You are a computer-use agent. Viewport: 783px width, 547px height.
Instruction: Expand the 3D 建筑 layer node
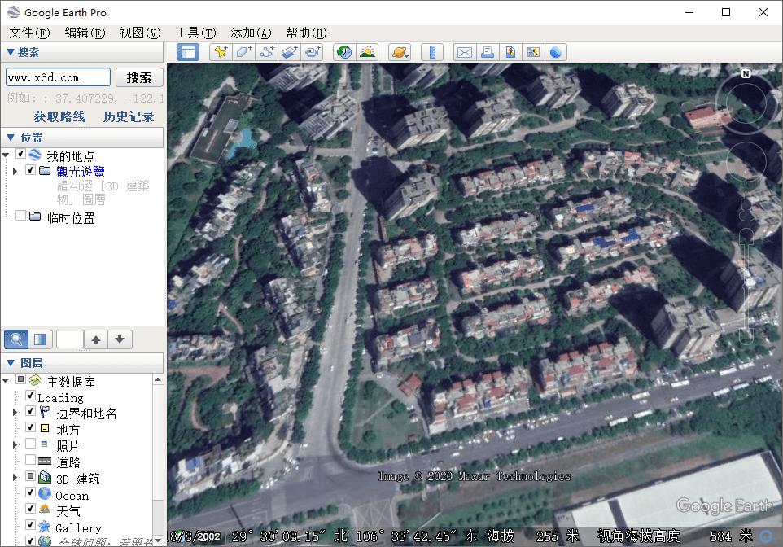15,478
